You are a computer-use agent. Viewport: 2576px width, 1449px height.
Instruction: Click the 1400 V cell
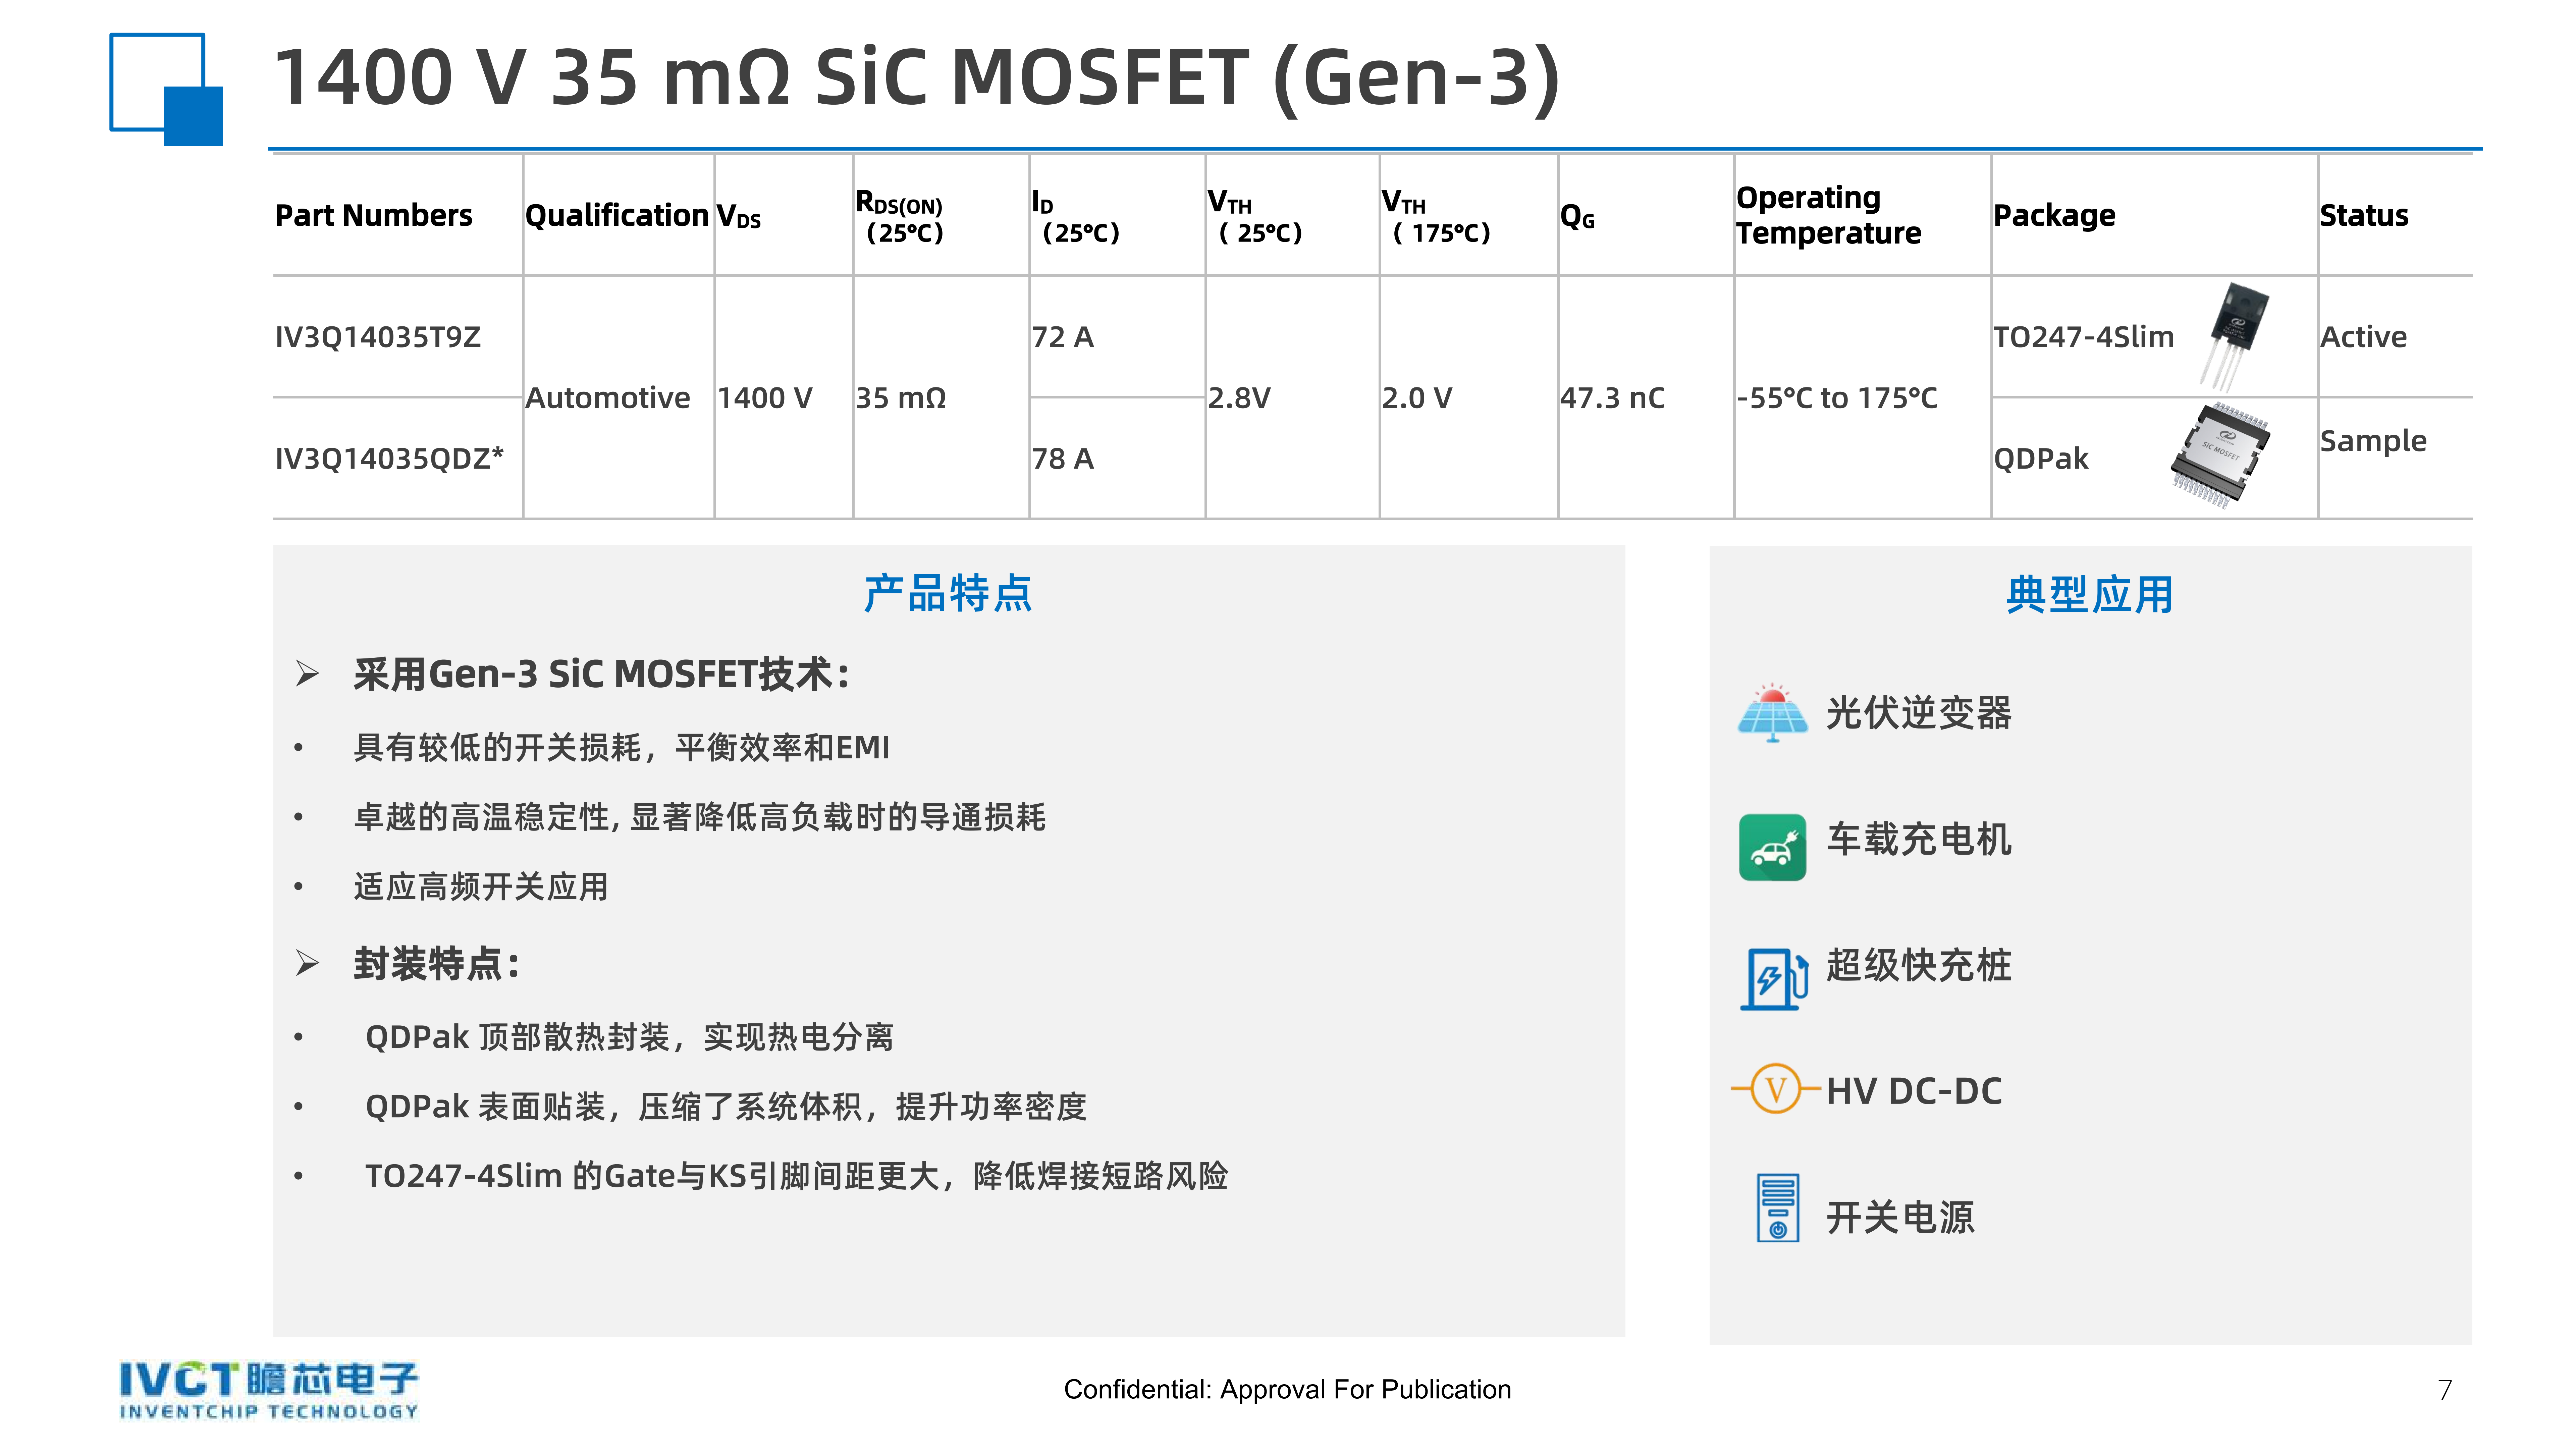(x=765, y=398)
